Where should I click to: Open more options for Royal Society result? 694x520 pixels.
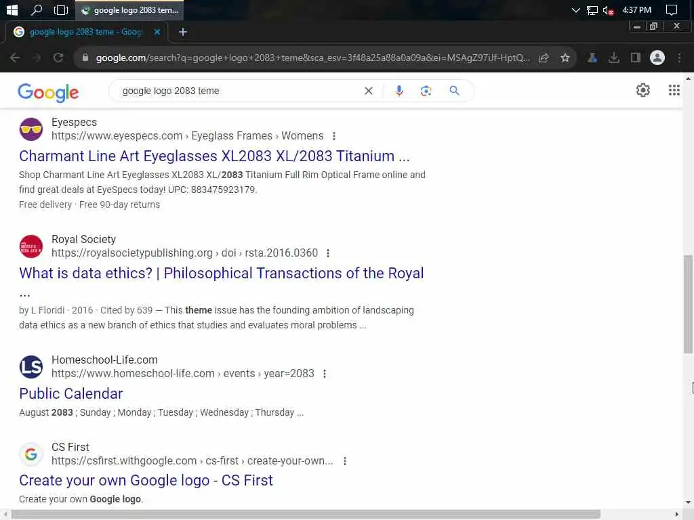pos(328,253)
